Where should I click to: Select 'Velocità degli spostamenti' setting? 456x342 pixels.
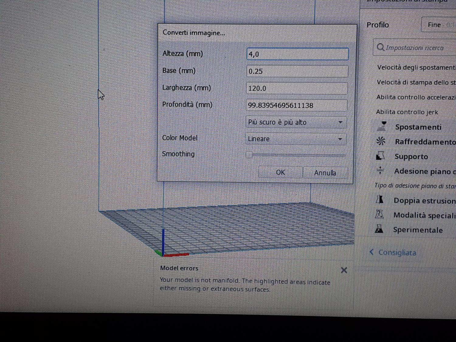[416, 67]
